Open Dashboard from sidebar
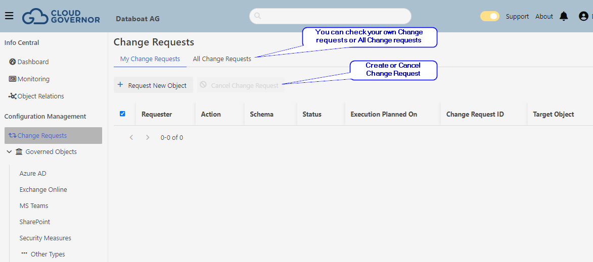Viewport: 593px width, 262px height. [33, 62]
